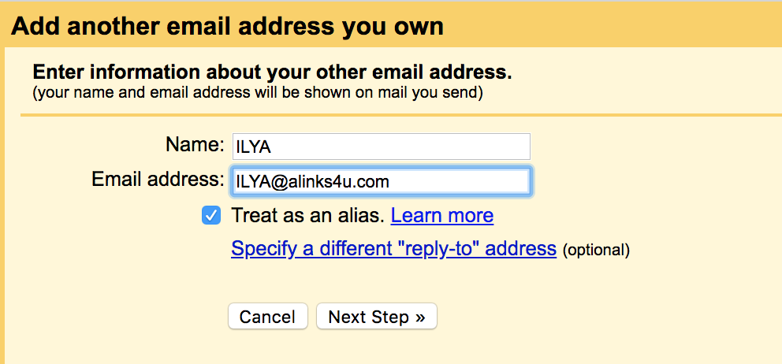Click the "(optional)" text after reply-to link

pyautogui.click(x=595, y=251)
